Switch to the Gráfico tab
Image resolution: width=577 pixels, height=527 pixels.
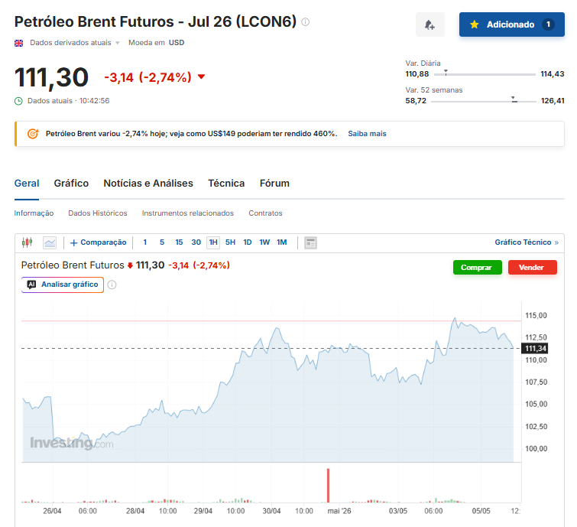pyautogui.click(x=71, y=184)
